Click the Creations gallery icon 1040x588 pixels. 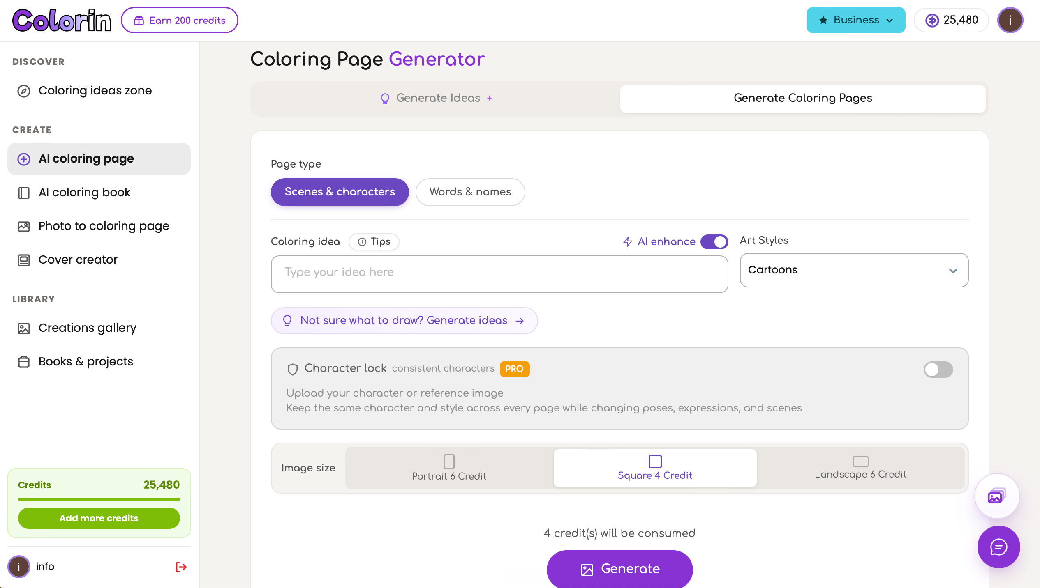click(x=24, y=328)
